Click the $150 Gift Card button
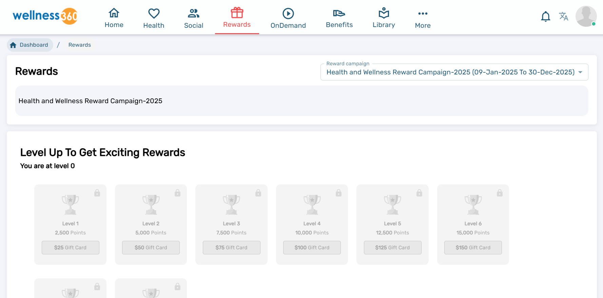Screen dimensions: 603x298 473,248
